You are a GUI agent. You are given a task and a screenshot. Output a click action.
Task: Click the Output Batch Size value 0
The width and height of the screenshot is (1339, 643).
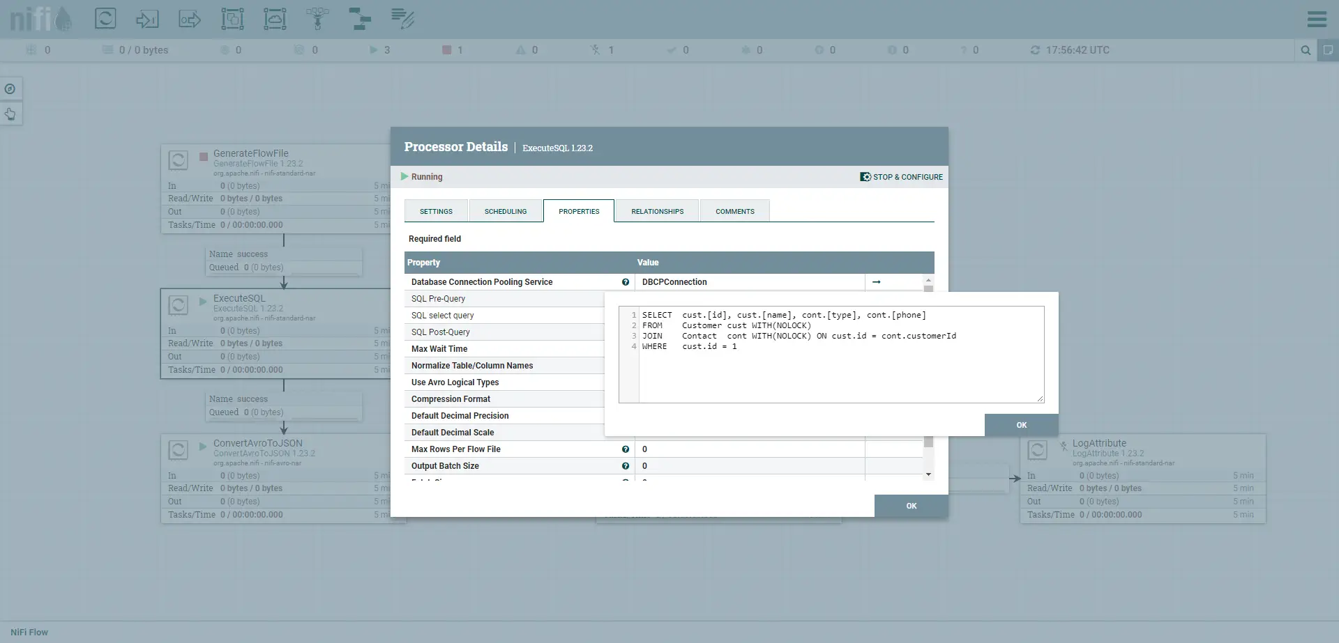coord(750,466)
